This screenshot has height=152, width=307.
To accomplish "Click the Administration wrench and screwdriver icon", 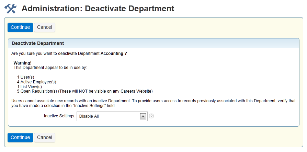I will tap(10, 9).
